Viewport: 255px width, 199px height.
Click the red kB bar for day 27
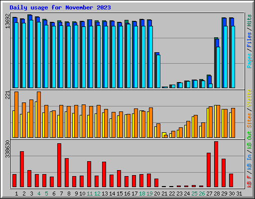[x=209, y=170]
